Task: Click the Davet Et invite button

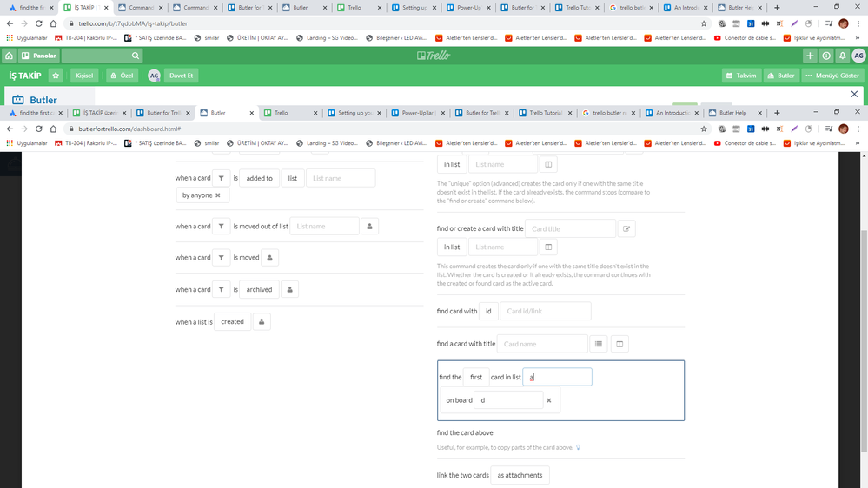Action: point(181,76)
